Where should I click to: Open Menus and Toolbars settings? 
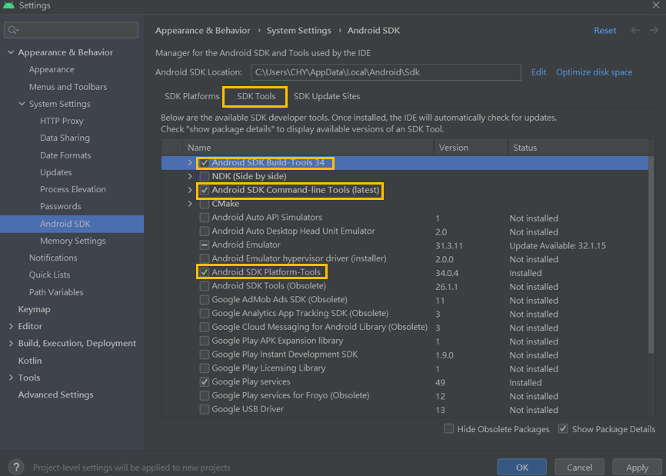click(x=68, y=87)
